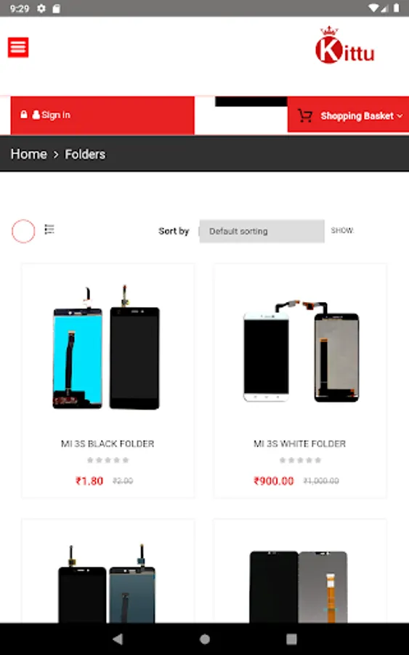Screen dimensions: 409x655
Task: Tap the MI 3S BLACK FOLDER product image
Action: pos(106,347)
